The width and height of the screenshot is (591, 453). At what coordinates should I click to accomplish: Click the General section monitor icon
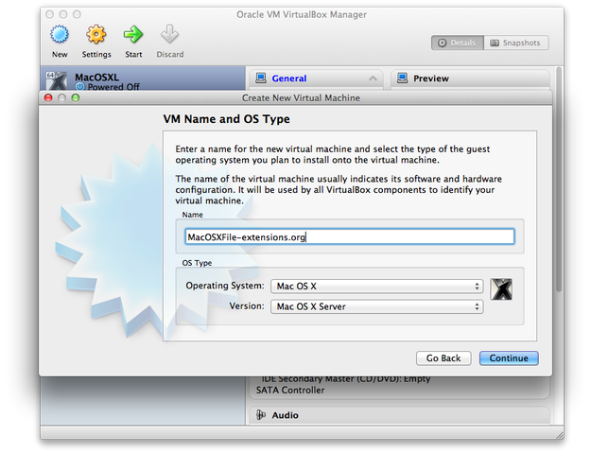(x=261, y=78)
